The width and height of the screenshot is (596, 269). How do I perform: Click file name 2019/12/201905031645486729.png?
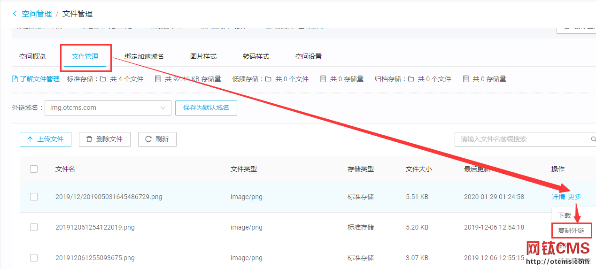coord(109,197)
